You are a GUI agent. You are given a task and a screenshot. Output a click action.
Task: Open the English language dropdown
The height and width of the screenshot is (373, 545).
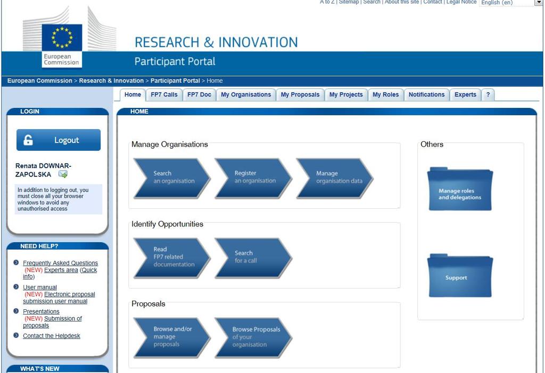[x=510, y=3]
